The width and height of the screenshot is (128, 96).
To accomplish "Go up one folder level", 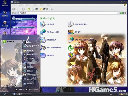I will pos(29,9).
